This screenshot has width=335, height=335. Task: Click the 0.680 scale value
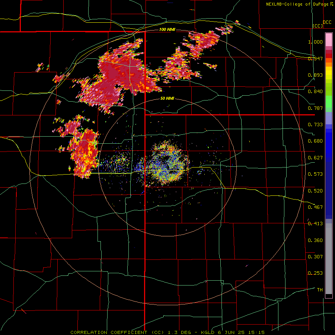tap(315, 141)
